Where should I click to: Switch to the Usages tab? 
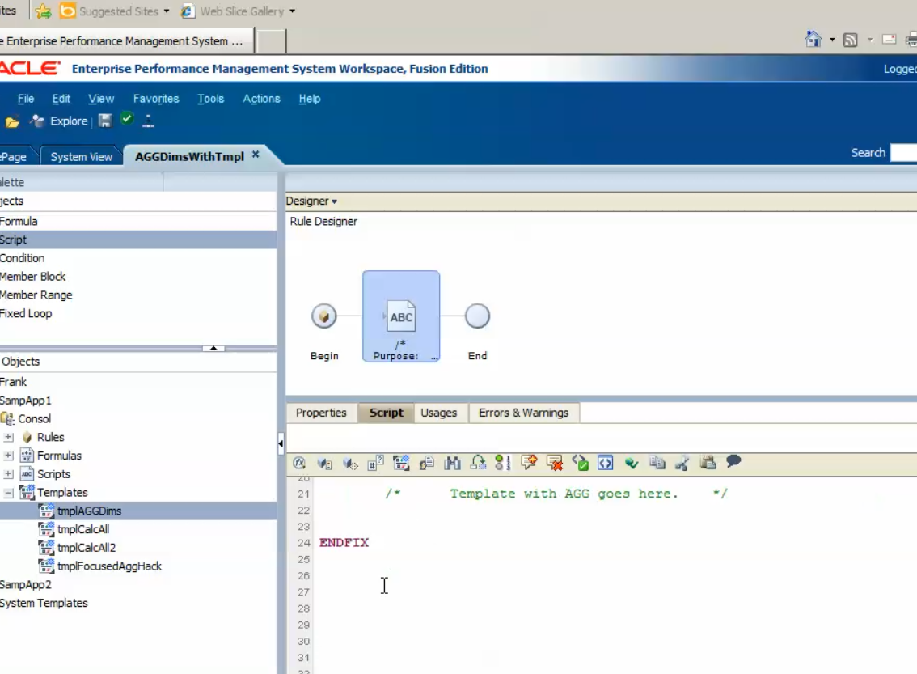pos(438,413)
